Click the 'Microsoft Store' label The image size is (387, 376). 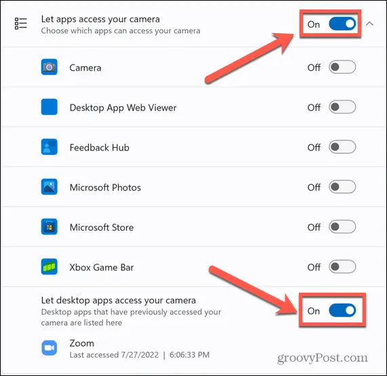(102, 228)
